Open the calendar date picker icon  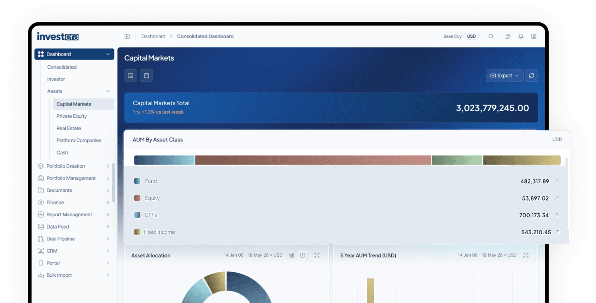146,76
